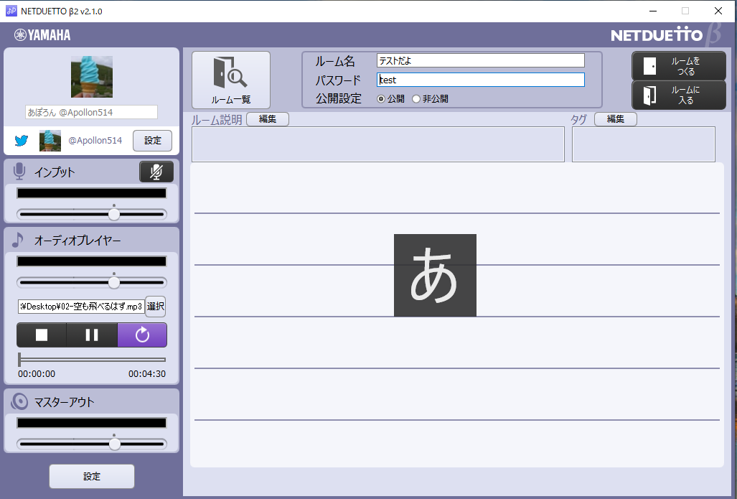Click the small Twitter avatar thumbnail
The height and width of the screenshot is (499, 737).
click(x=50, y=141)
